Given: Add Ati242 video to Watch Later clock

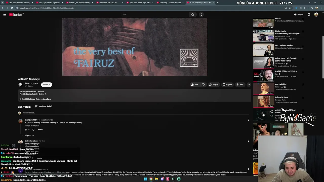Looking at the screenshot, I should pos(272,111).
